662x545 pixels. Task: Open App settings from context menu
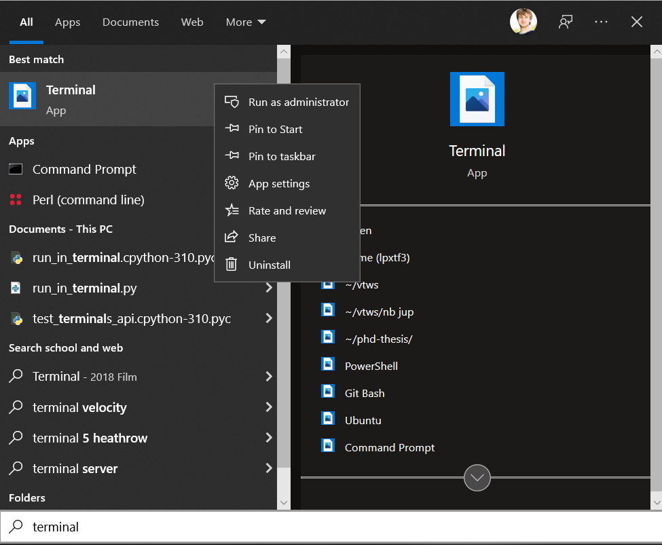287,183
